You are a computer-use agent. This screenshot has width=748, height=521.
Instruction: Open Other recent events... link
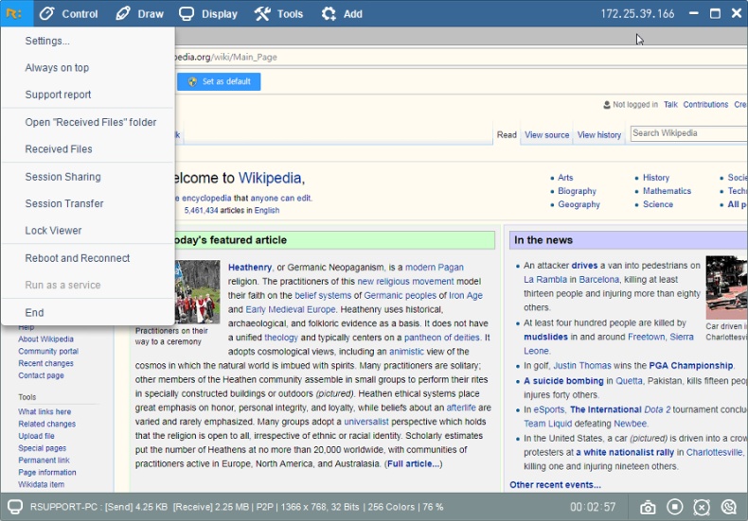coord(555,485)
